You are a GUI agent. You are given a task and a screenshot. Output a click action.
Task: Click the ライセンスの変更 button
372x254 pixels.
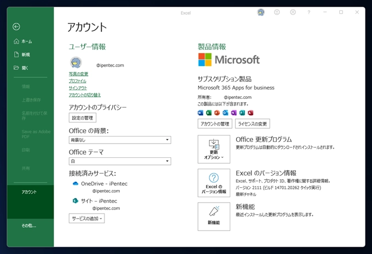pyautogui.click(x=252, y=123)
